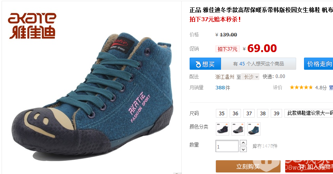Select the dark navy shoe color thumbnail
This screenshot has width=333, height=174.
pos(223,129)
